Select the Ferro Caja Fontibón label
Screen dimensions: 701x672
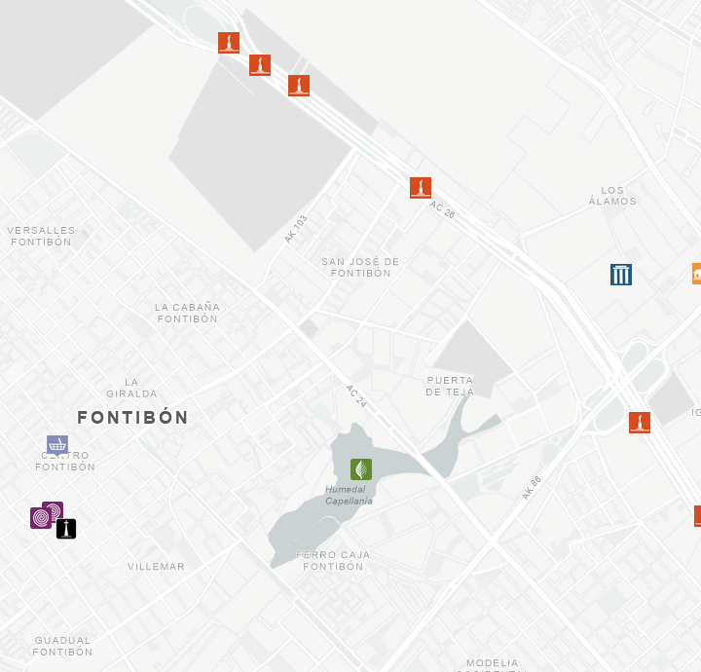pyautogui.click(x=333, y=560)
